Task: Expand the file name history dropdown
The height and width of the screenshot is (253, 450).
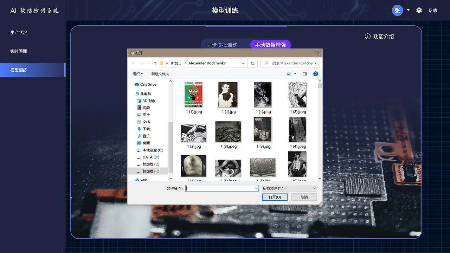Action: tap(256, 188)
